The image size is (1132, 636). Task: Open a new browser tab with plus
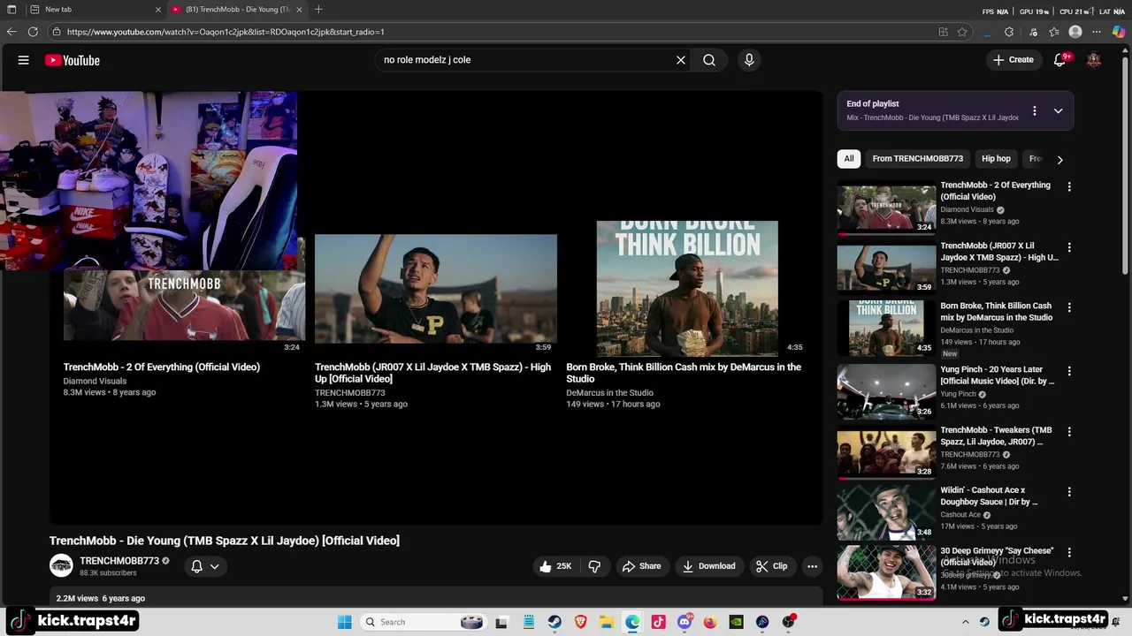[x=318, y=10]
